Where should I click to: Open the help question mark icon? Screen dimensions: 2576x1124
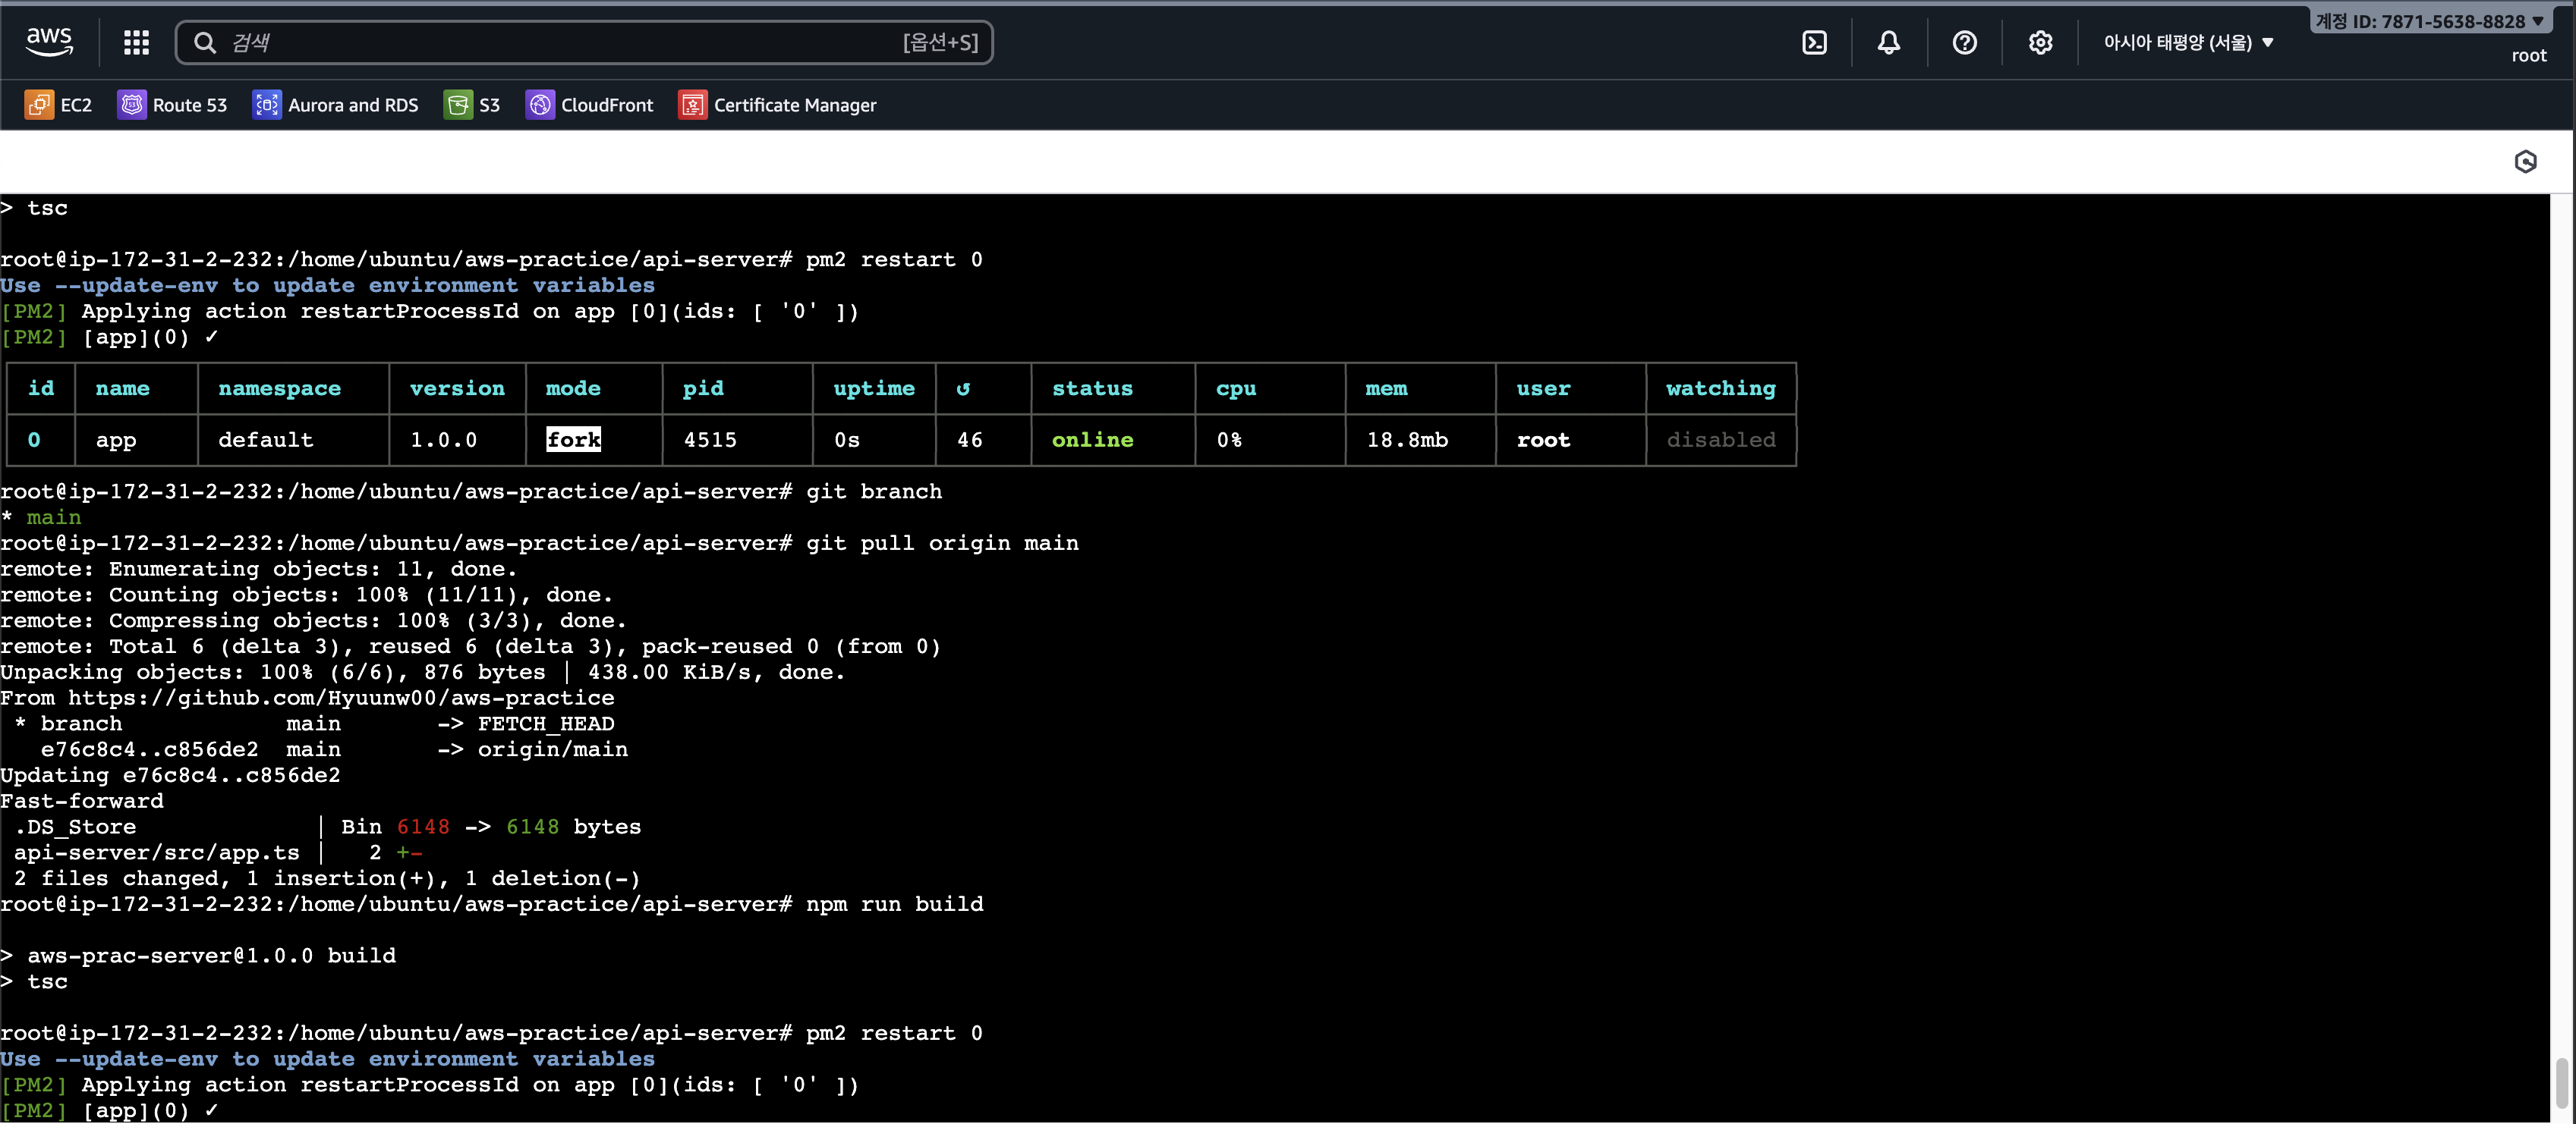(1964, 42)
